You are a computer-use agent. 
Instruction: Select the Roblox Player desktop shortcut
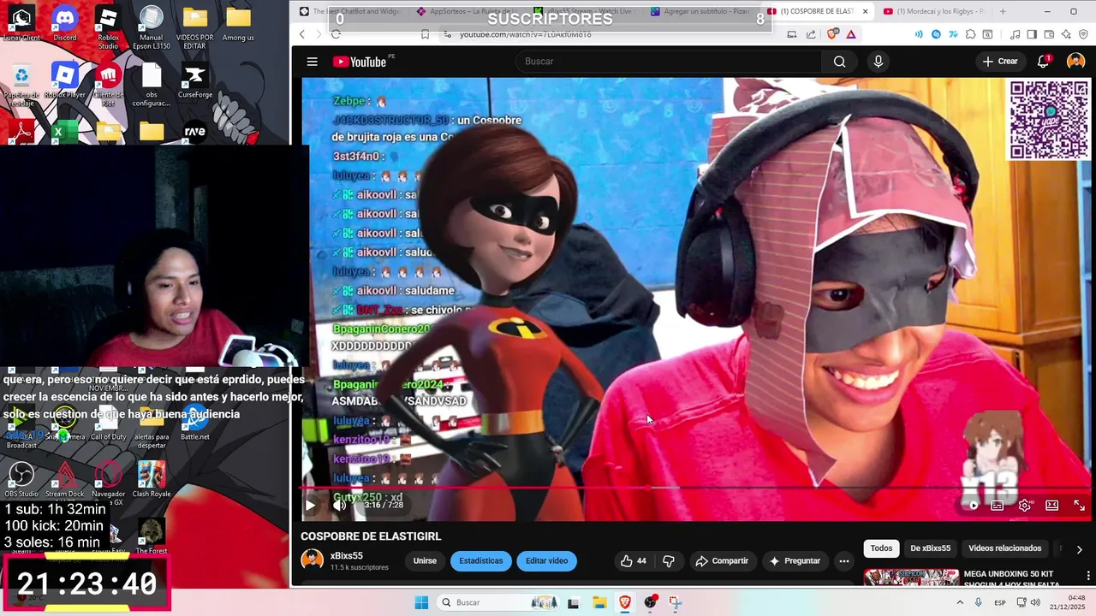(65, 81)
